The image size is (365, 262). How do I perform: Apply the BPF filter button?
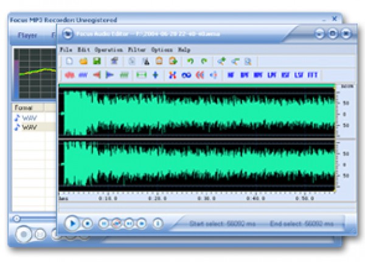tap(245, 75)
